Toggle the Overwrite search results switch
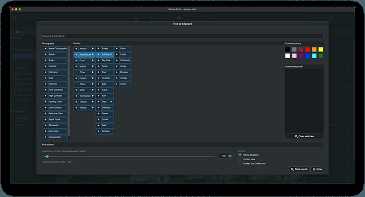 (70, 162)
